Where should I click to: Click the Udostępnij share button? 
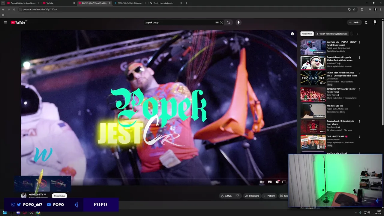(252, 196)
